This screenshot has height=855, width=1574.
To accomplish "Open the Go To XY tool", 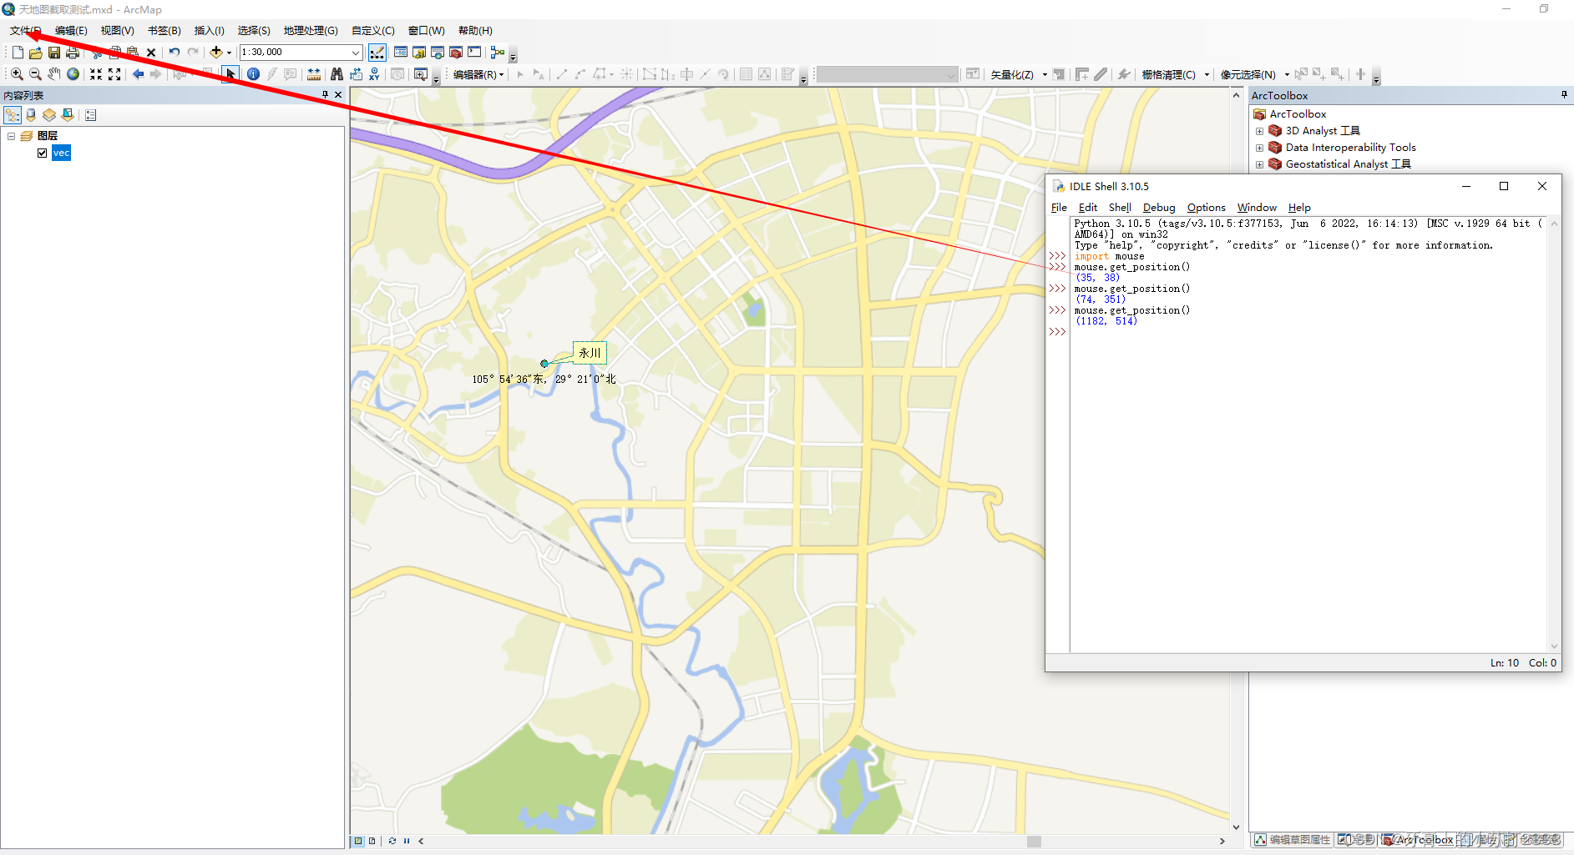I will point(374,74).
